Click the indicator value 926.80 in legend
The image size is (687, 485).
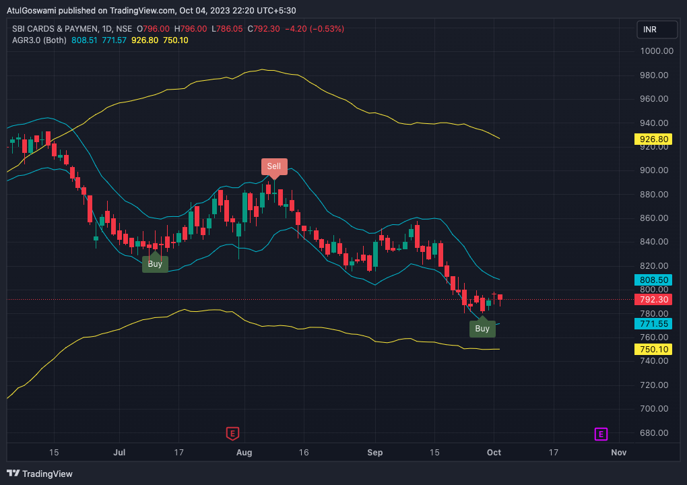145,40
